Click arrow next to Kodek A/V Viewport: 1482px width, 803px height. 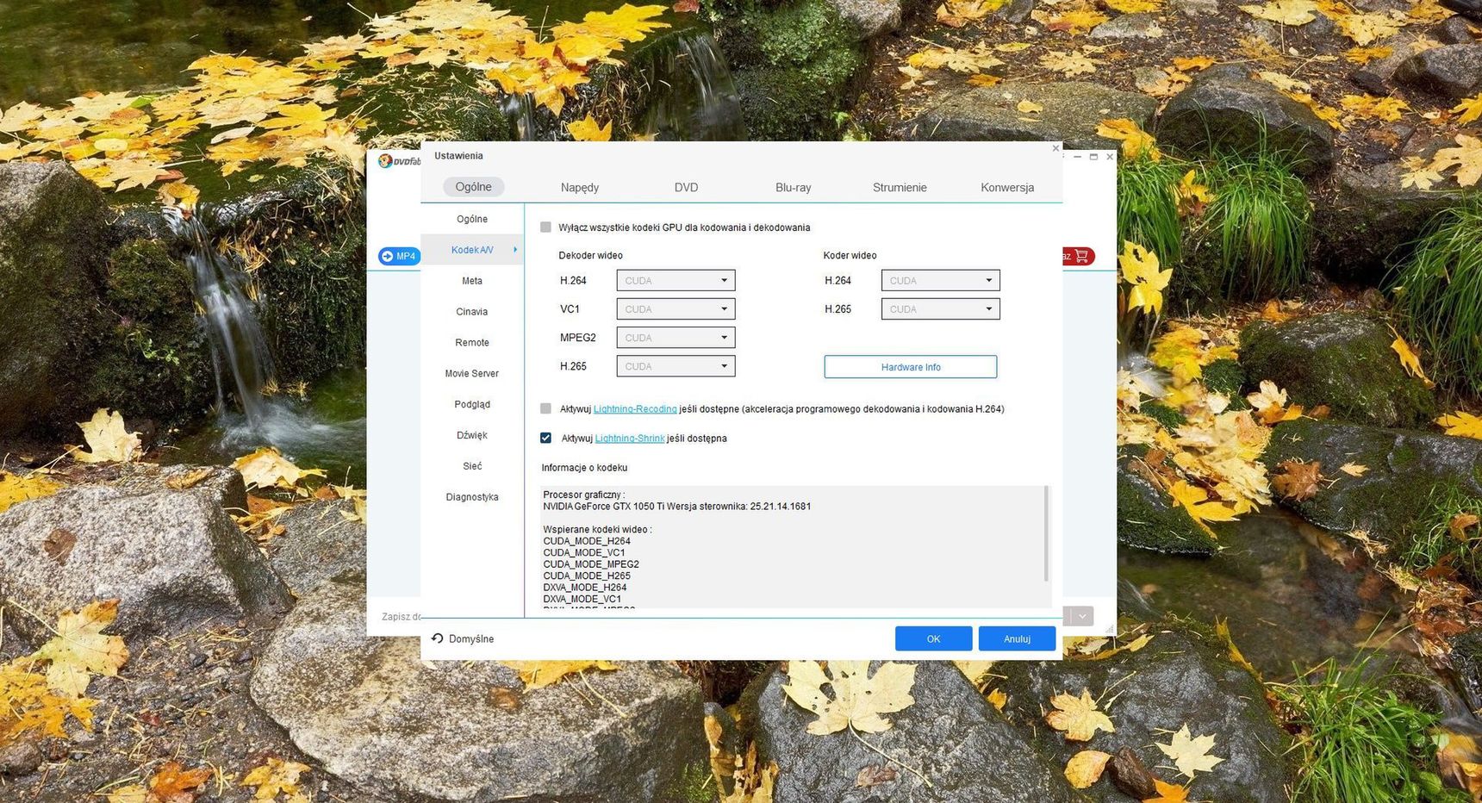pos(515,250)
